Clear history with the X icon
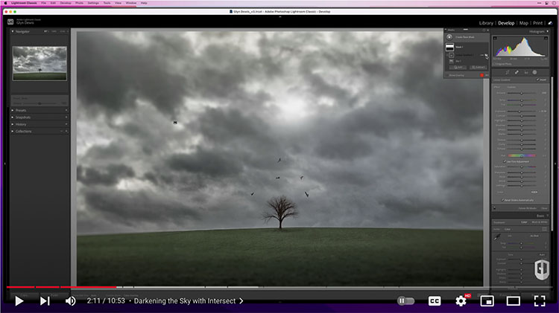559x313 pixels. [x=66, y=124]
